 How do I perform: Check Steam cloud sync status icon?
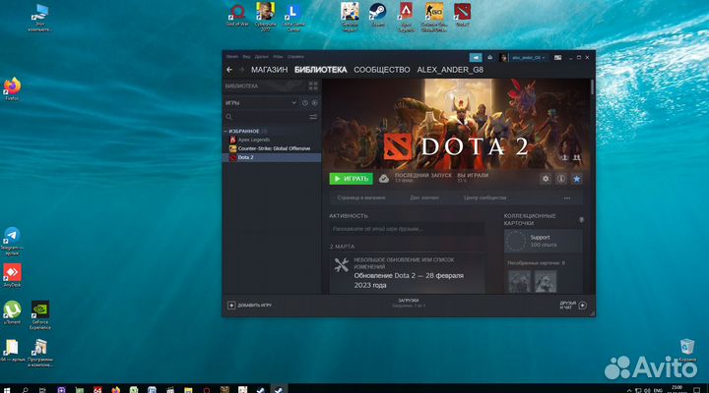tap(384, 179)
